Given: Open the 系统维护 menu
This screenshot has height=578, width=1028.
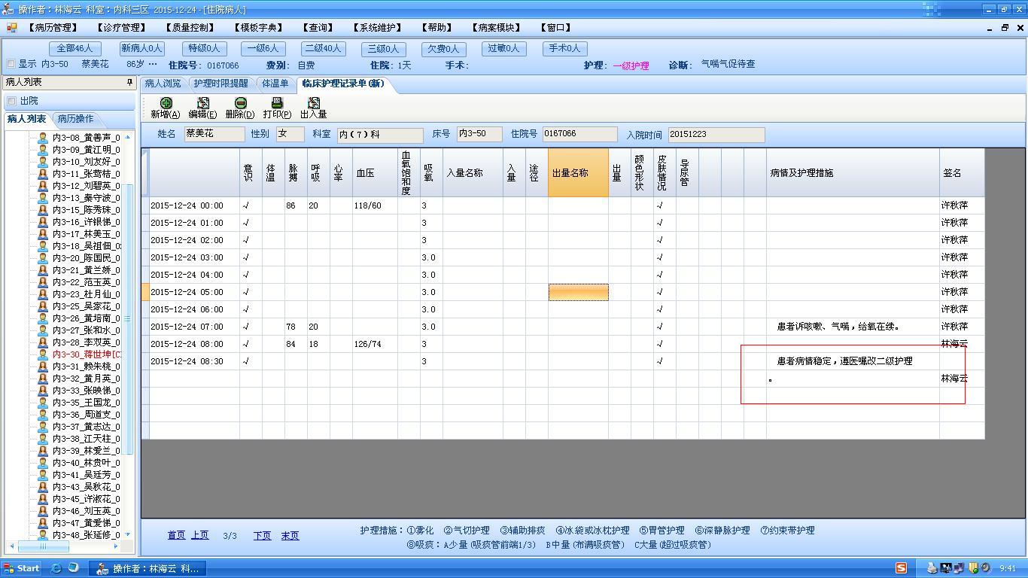Looking at the screenshot, I should pyautogui.click(x=377, y=28).
